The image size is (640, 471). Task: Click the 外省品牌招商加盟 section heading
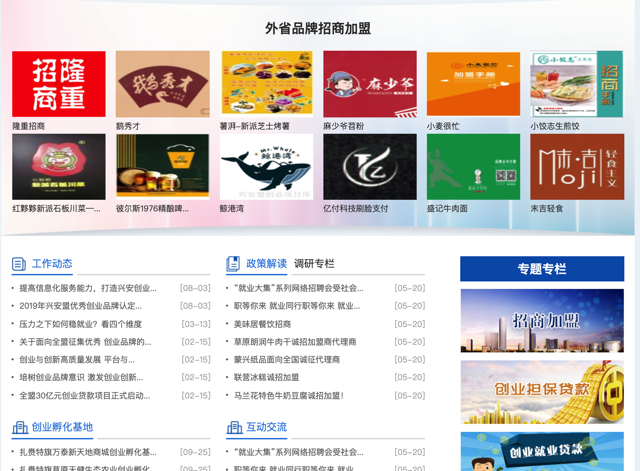click(x=318, y=28)
